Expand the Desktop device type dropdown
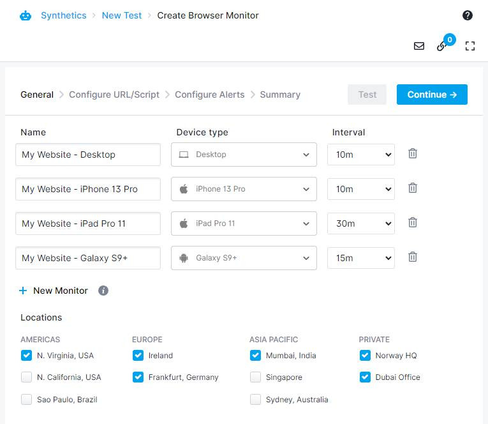This screenshot has width=488, height=424. point(244,155)
